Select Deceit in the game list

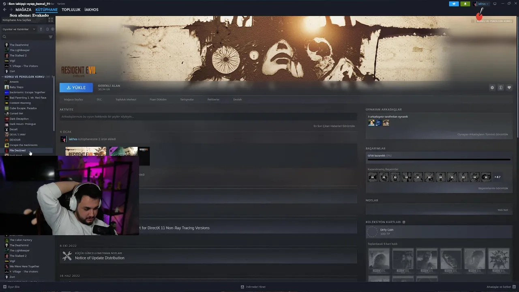click(x=13, y=129)
